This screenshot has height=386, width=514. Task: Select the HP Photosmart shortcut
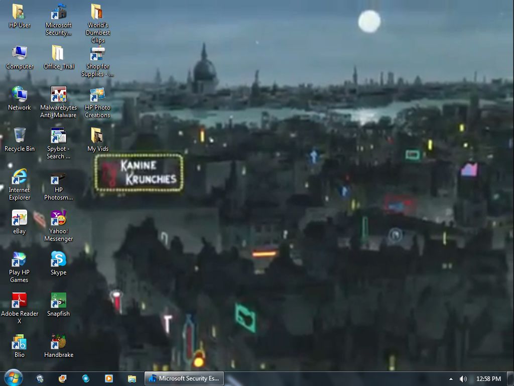(x=58, y=186)
